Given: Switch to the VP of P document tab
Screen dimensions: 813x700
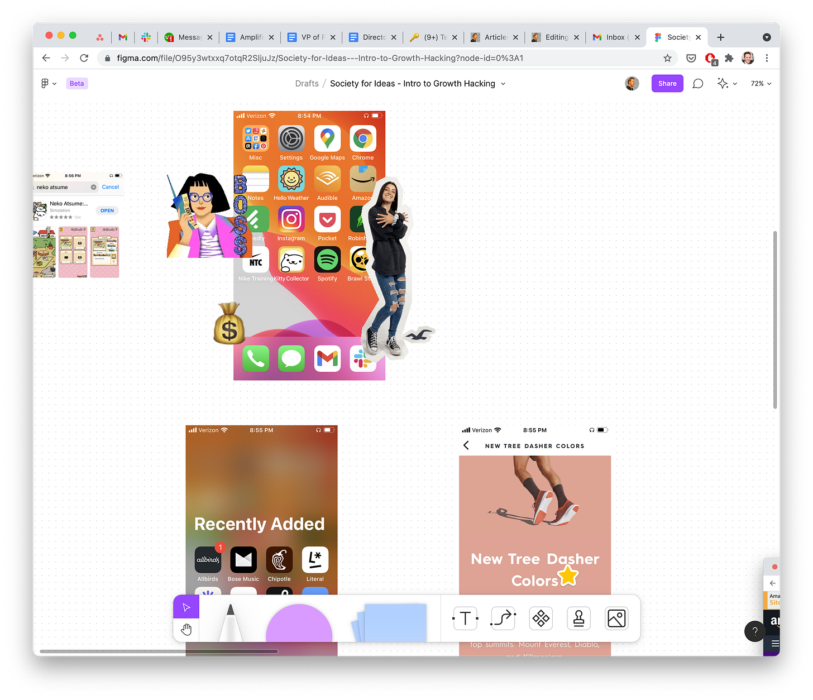Looking at the screenshot, I should pos(311,37).
